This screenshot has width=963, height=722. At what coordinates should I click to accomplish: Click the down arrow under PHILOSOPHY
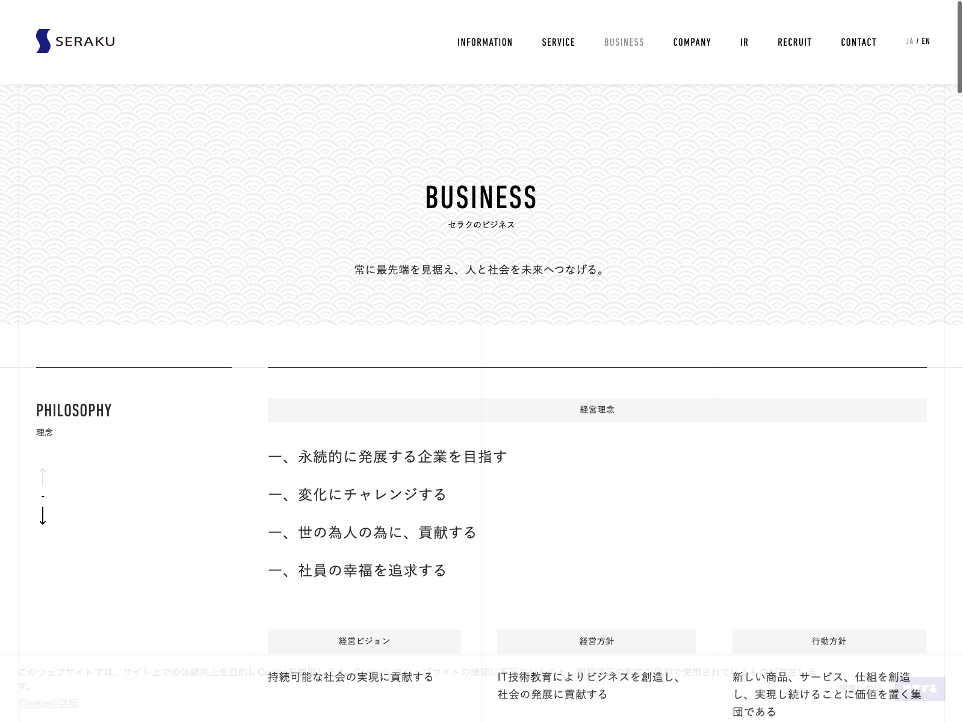tap(43, 516)
